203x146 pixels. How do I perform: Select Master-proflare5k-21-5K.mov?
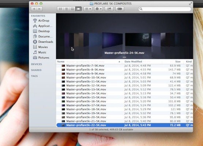(125, 121)
